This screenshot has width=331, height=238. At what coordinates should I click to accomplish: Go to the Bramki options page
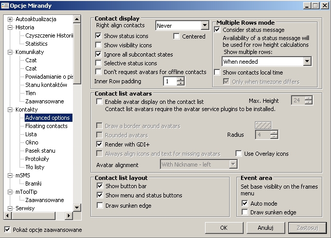[33, 184]
